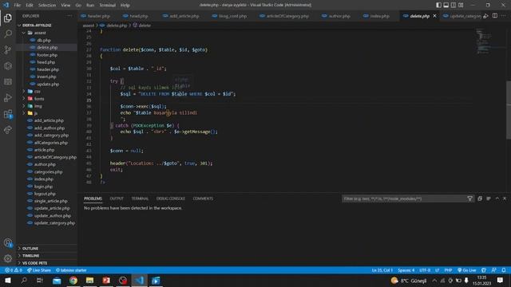Open the Terminal menu

point(107,5)
